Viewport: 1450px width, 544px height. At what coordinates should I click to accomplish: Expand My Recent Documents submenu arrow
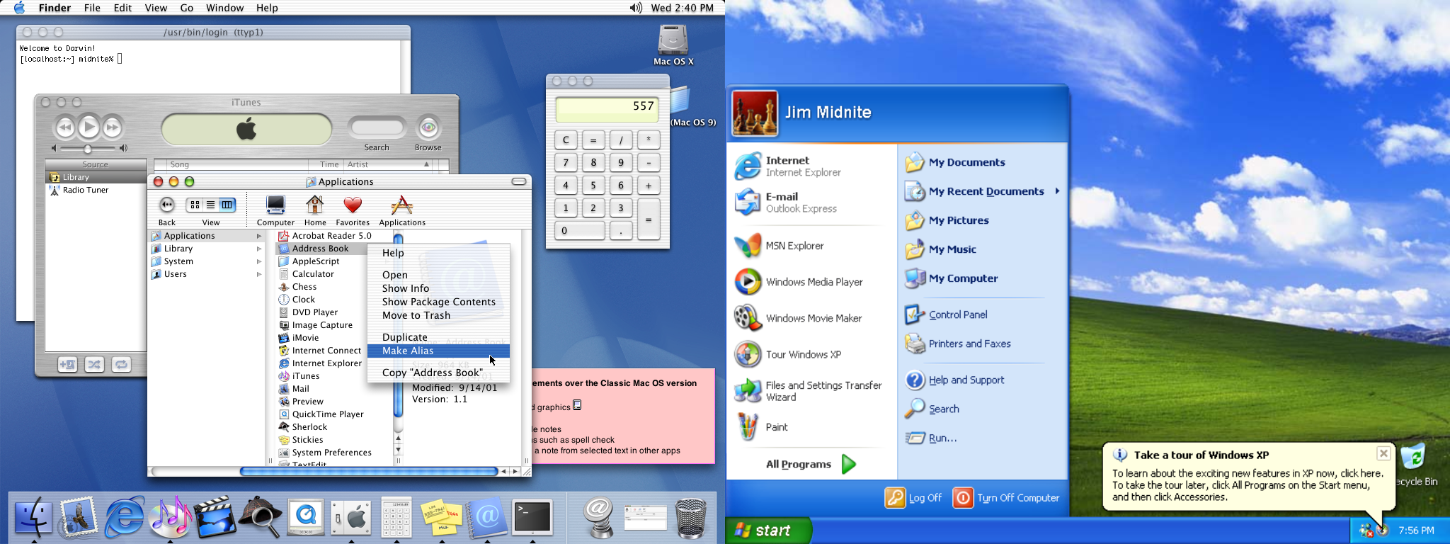pos(1057,191)
